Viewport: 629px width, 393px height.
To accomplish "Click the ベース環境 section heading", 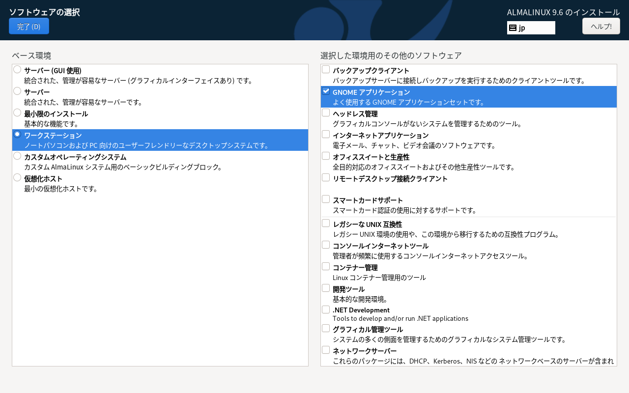I will pyautogui.click(x=31, y=56).
